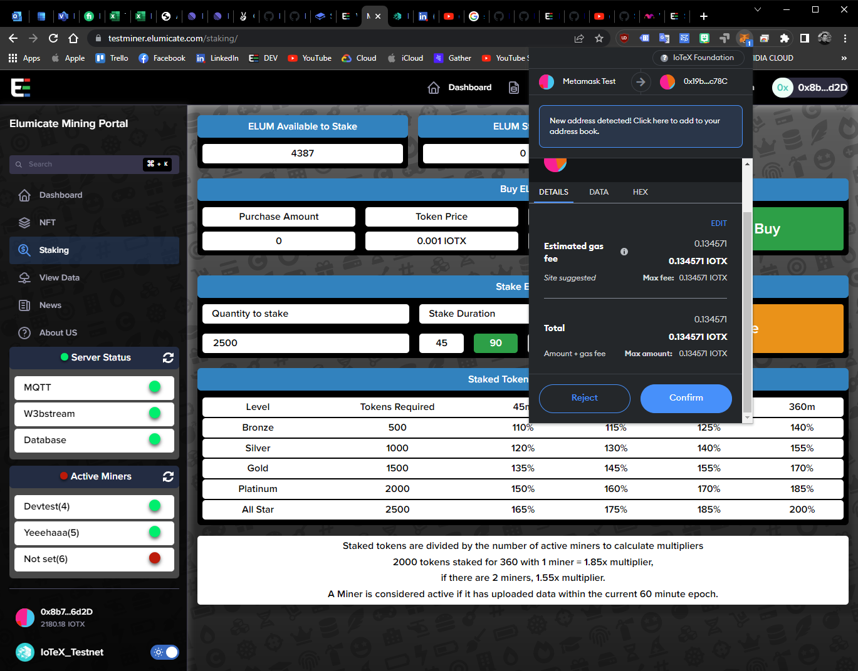Select the 90 day stake duration

click(495, 343)
